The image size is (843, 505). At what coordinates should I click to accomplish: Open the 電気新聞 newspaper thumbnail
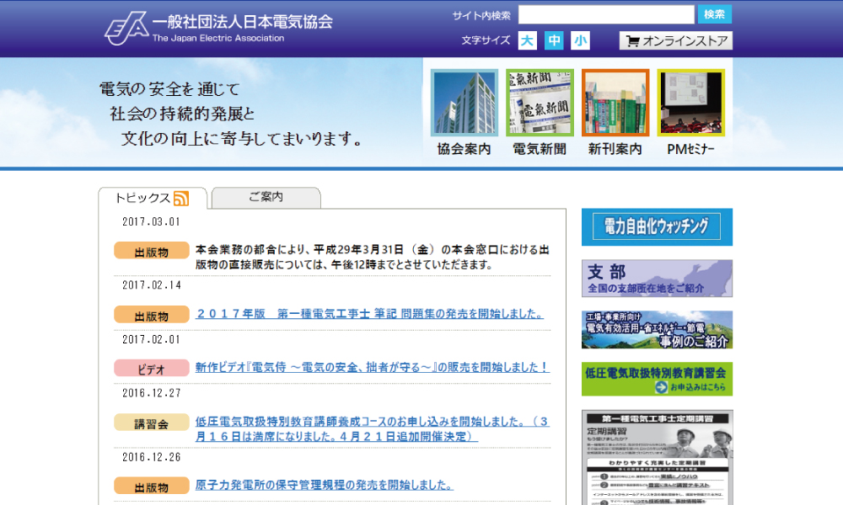pyautogui.click(x=540, y=103)
